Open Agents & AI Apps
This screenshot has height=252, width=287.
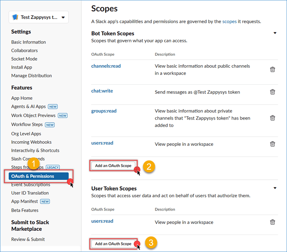(28, 107)
